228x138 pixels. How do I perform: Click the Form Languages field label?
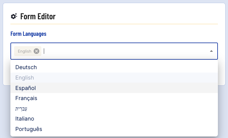tap(28, 34)
